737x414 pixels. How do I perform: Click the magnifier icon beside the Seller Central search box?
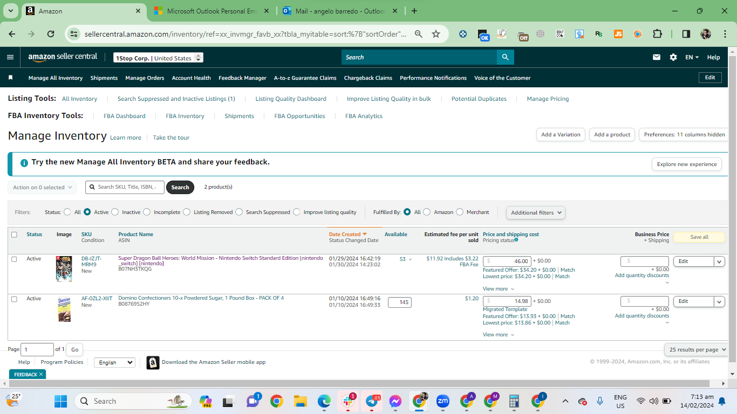click(505, 57)
